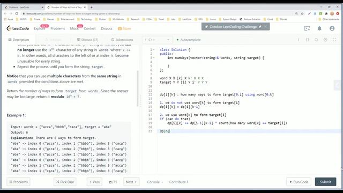Open the notifications bell

point(319,28)
